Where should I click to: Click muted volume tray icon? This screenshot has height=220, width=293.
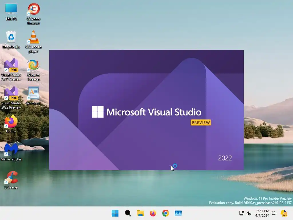[x=249, y=213]
